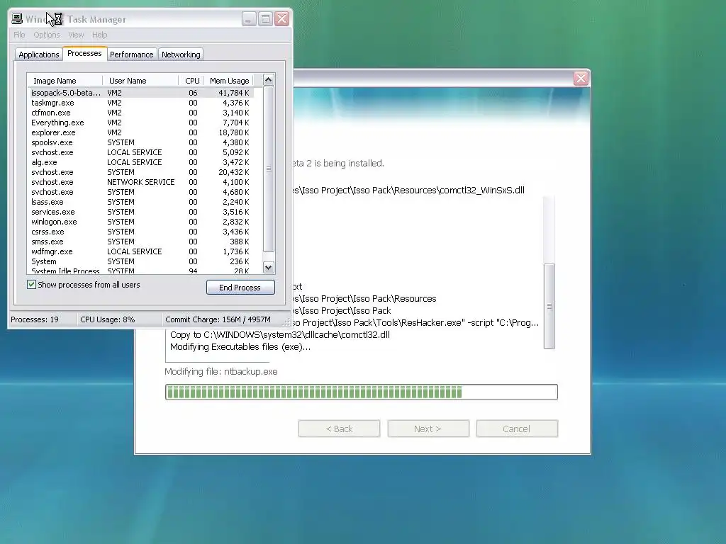Sort processes by Mem Usage column
Screen dimensions: 726x544
pyautogui.click(x=228, y=81)
